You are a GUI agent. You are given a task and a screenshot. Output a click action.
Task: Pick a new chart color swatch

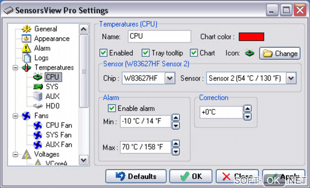click(x=251, y=37)
